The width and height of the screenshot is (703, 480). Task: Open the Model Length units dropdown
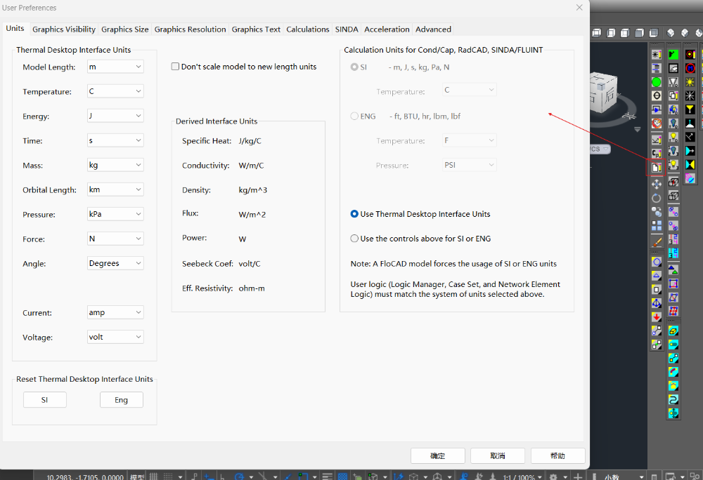(x=115, y=67)
